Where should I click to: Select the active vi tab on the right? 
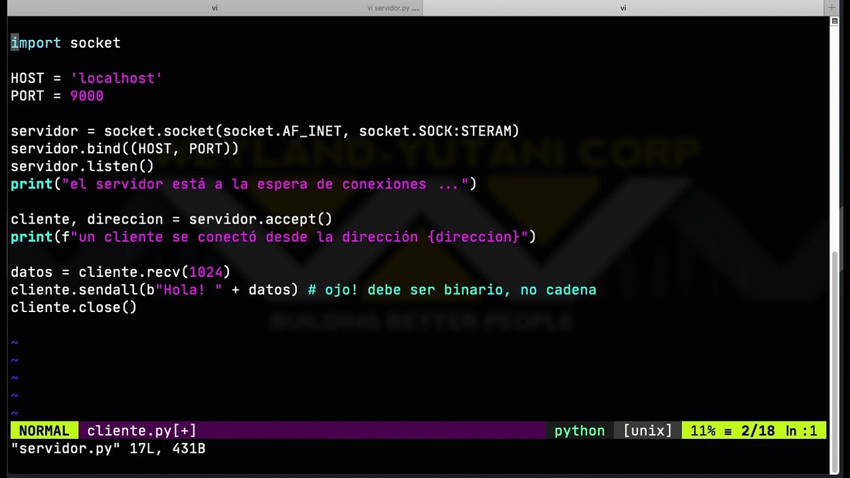(623, 8)
